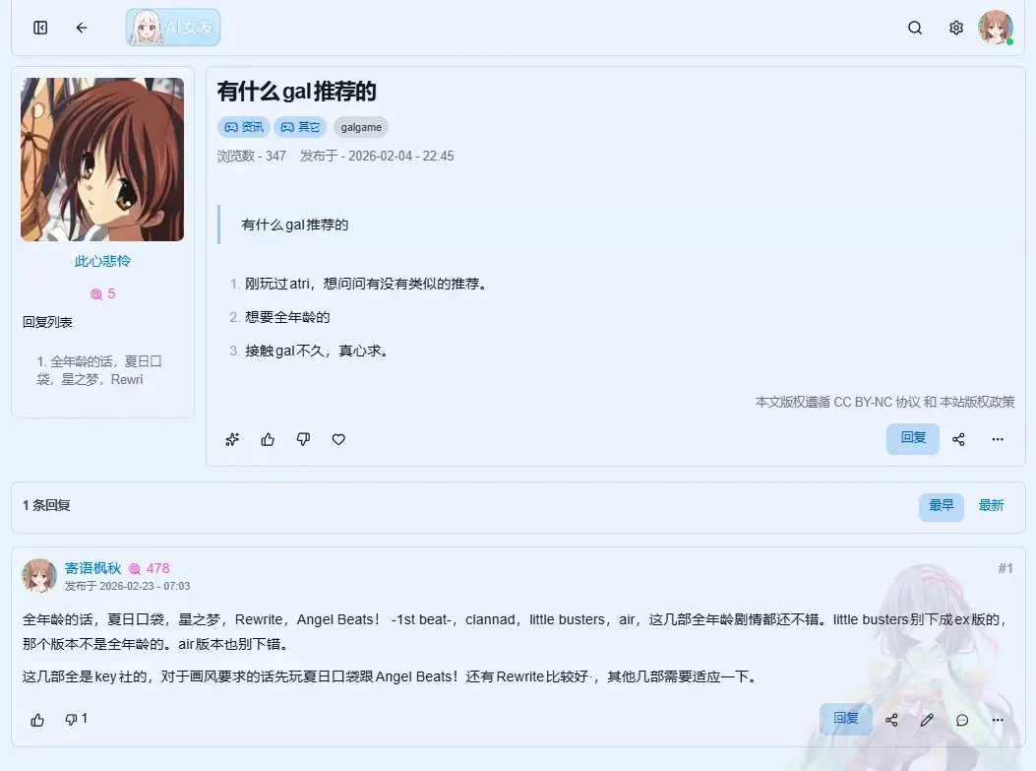The width and height of the screenshot is (1036, 771).
Task: Select the galgame tag
Action: [361, 127]
